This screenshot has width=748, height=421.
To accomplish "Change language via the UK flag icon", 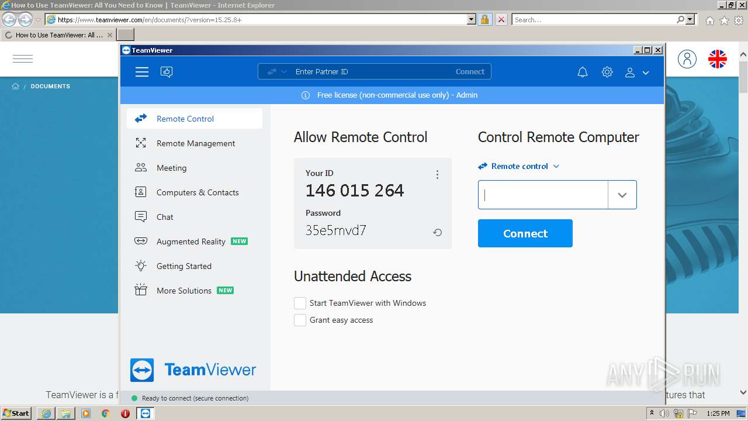I will (x=718, y=58).
